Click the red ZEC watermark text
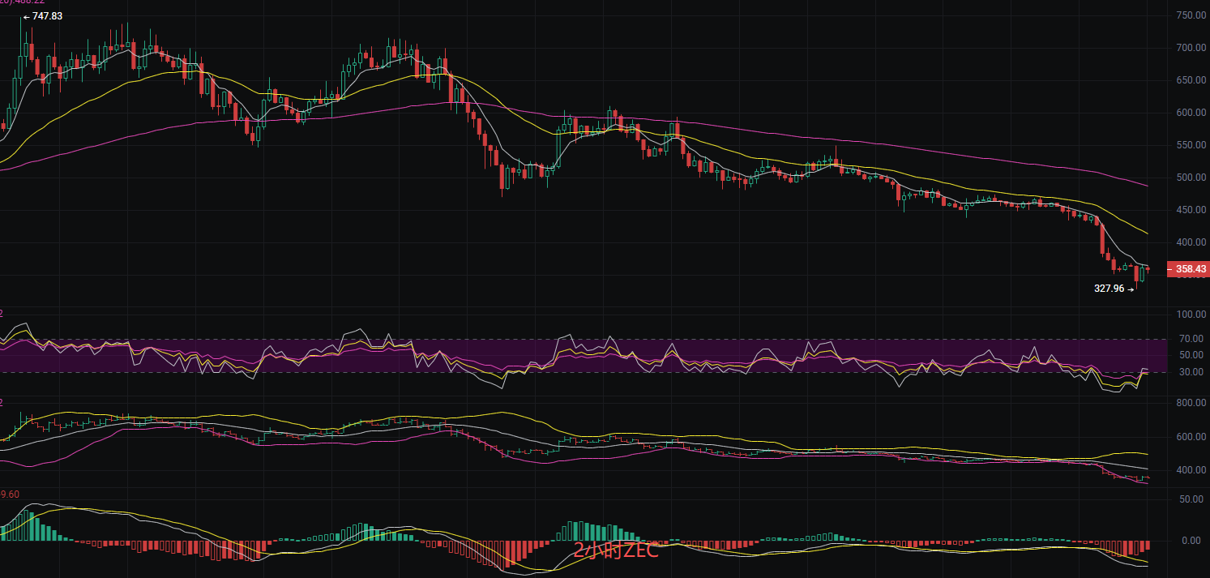The height and width of the screenshot is (578, 1210). tap(616, 551)
